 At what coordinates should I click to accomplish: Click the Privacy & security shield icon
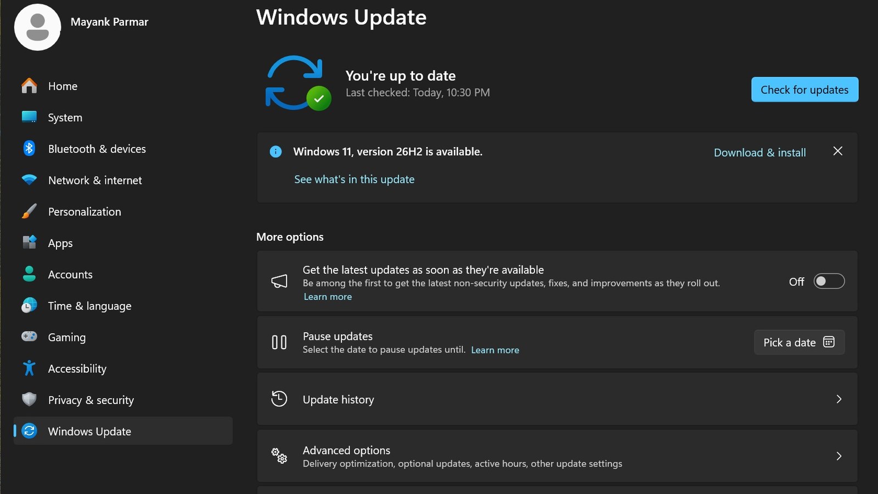[x=29, y=399]
